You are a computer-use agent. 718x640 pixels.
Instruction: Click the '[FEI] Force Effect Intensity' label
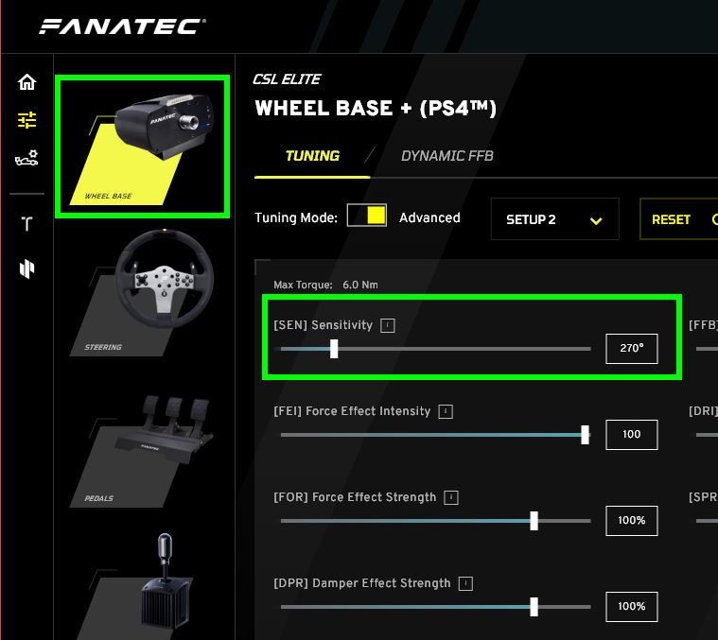click(x=352, y=411)
